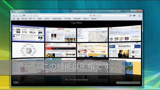Click the Google search magnifier icon
160x90 pixels.
(94, 15)
